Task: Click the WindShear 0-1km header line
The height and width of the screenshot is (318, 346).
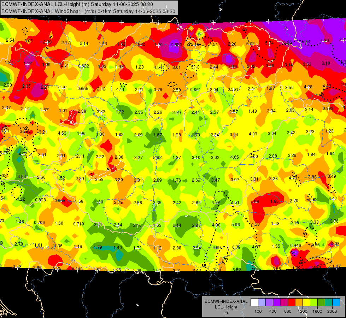Action: [88, 11]
